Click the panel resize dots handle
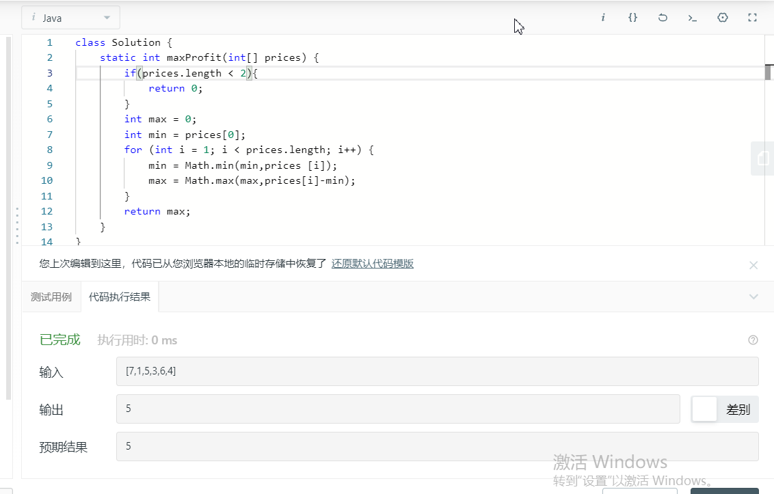This screenshot has height=494, width=774. (17, 225)
